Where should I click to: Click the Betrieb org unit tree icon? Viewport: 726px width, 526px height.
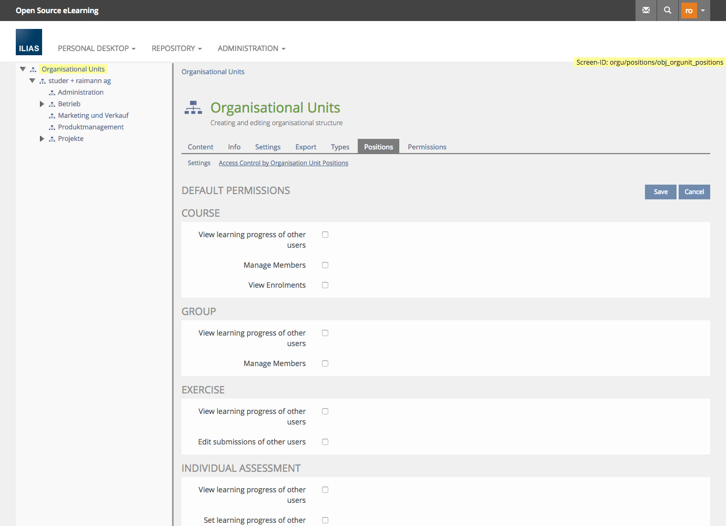coord(52,104)
